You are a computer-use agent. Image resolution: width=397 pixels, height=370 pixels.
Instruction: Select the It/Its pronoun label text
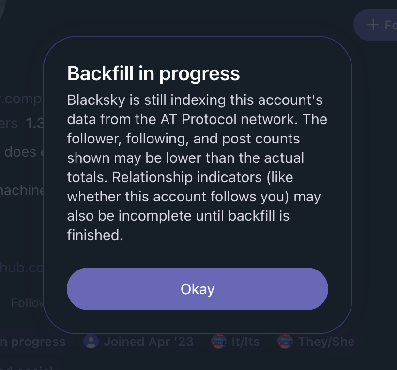coord(245,342)
